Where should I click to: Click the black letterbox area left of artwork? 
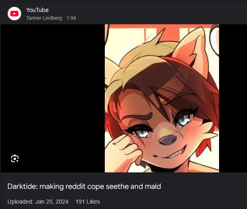pos(53,98)
